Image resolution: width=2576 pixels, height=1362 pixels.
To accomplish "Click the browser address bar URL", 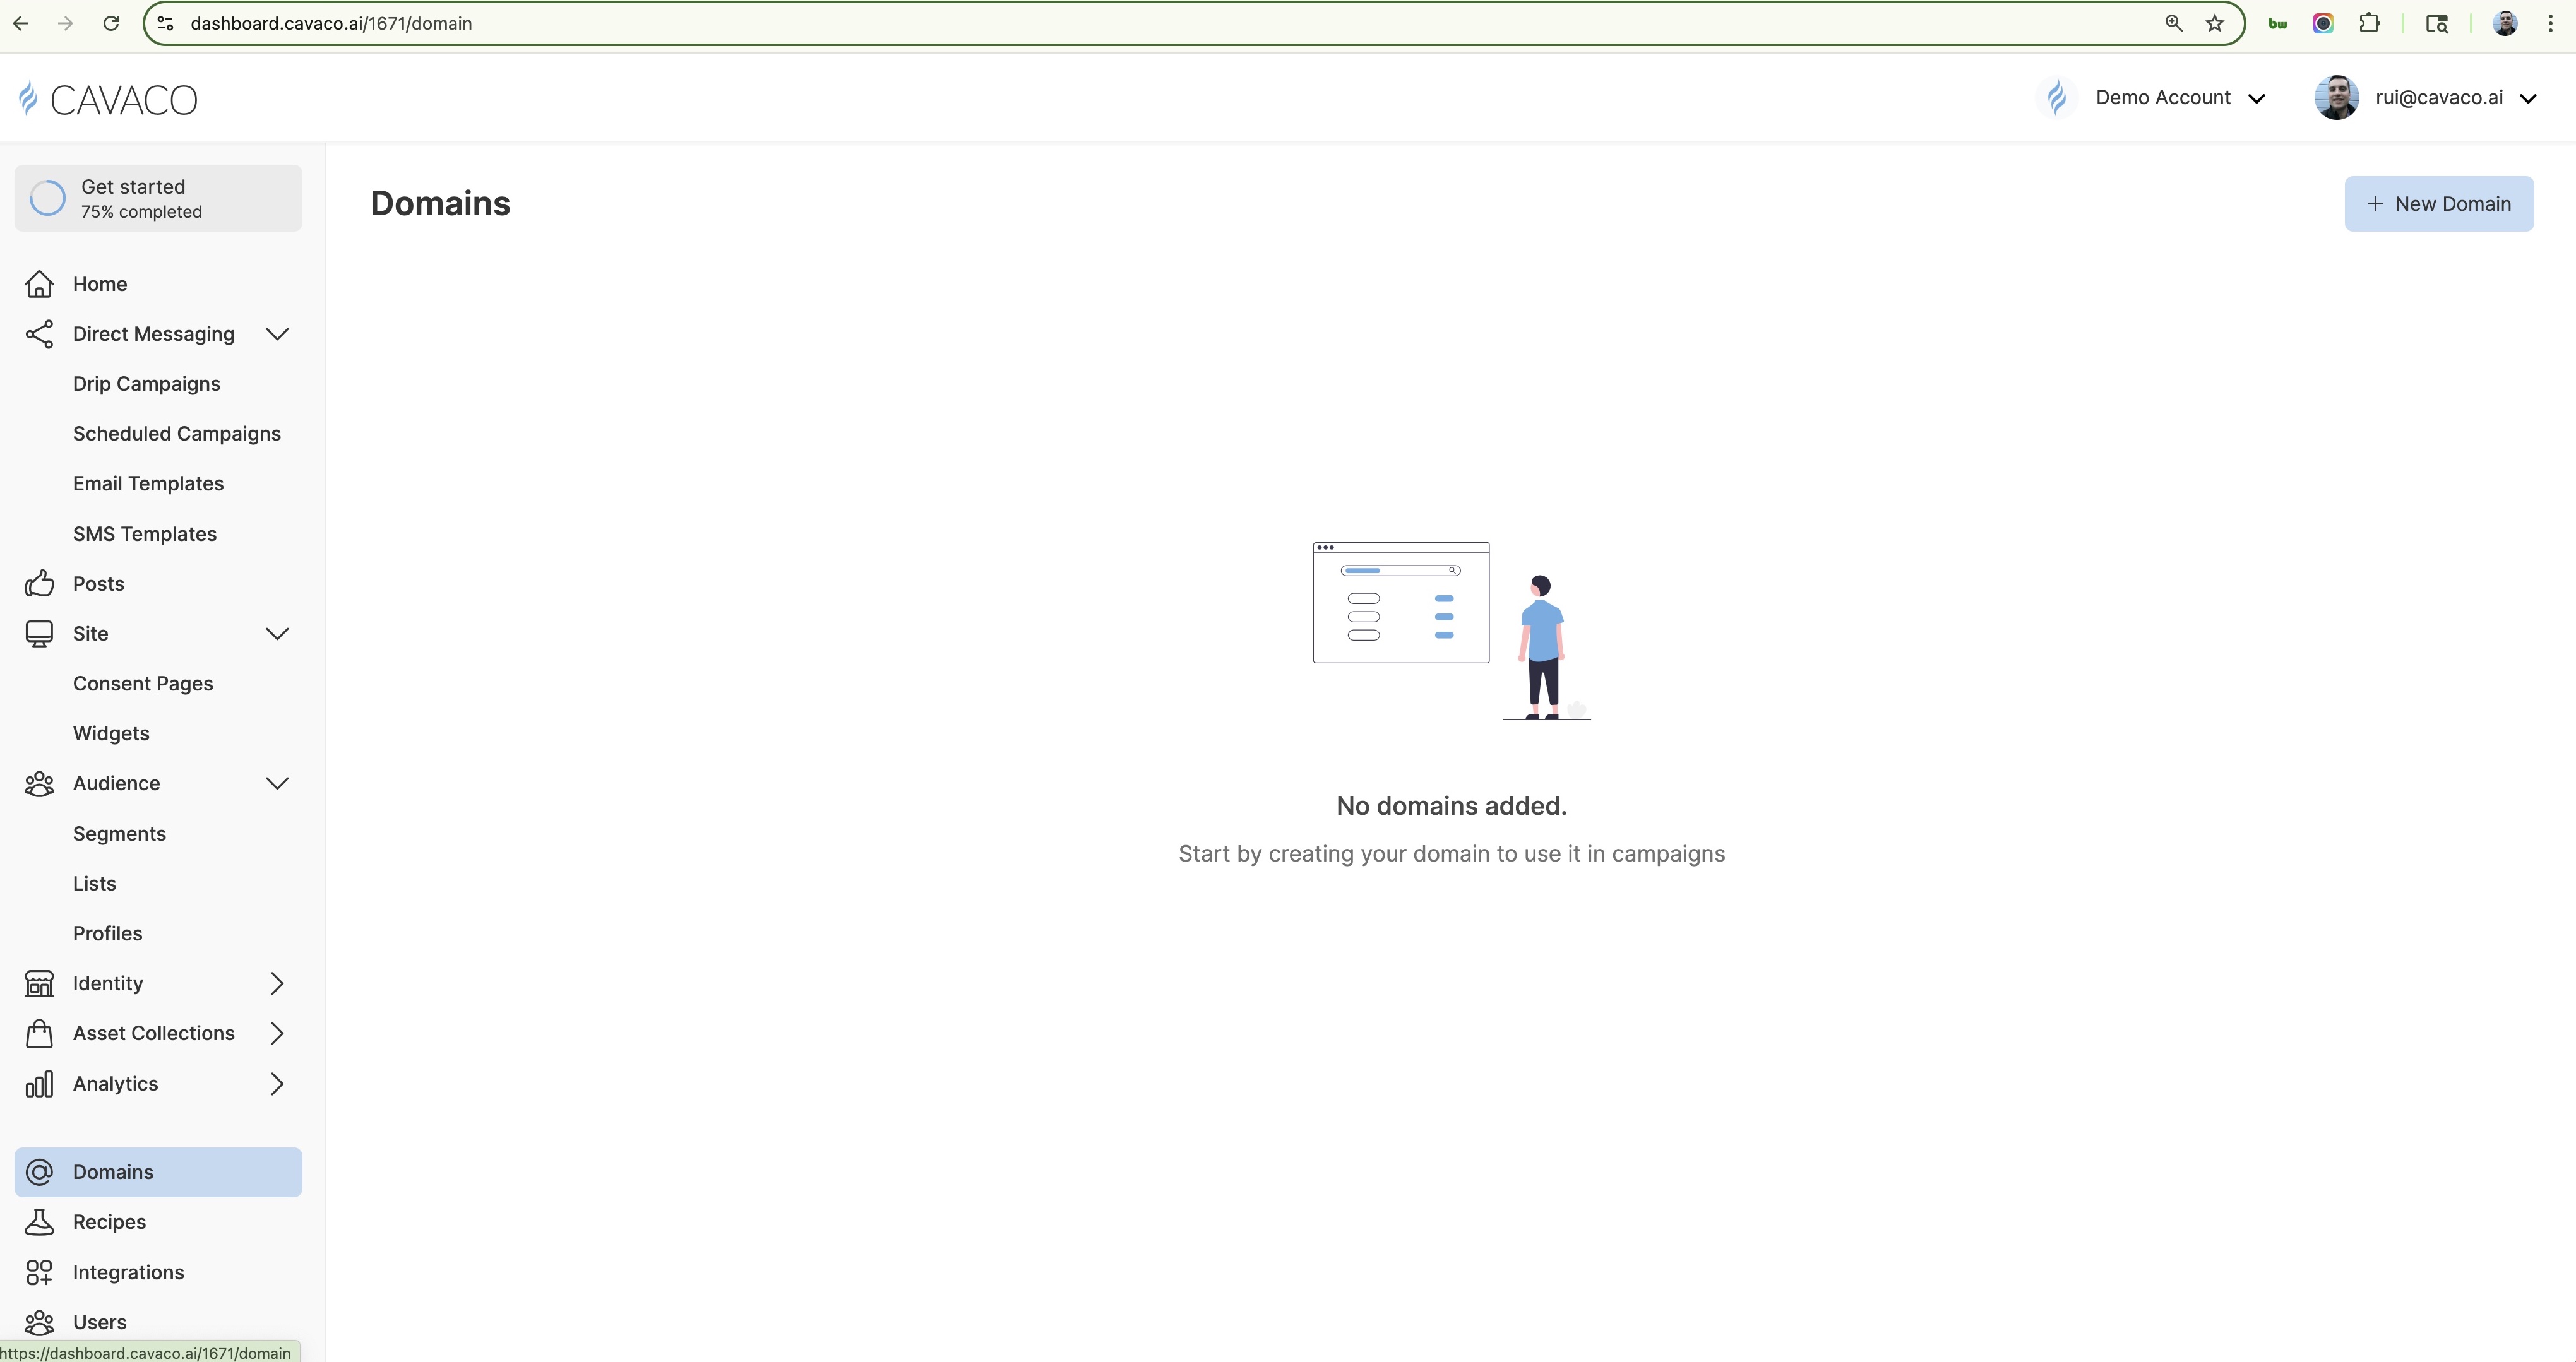I will click(x=331, y=23).
